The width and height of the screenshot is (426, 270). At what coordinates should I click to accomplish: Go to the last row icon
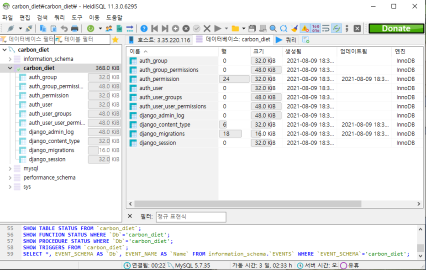(165, 28)
